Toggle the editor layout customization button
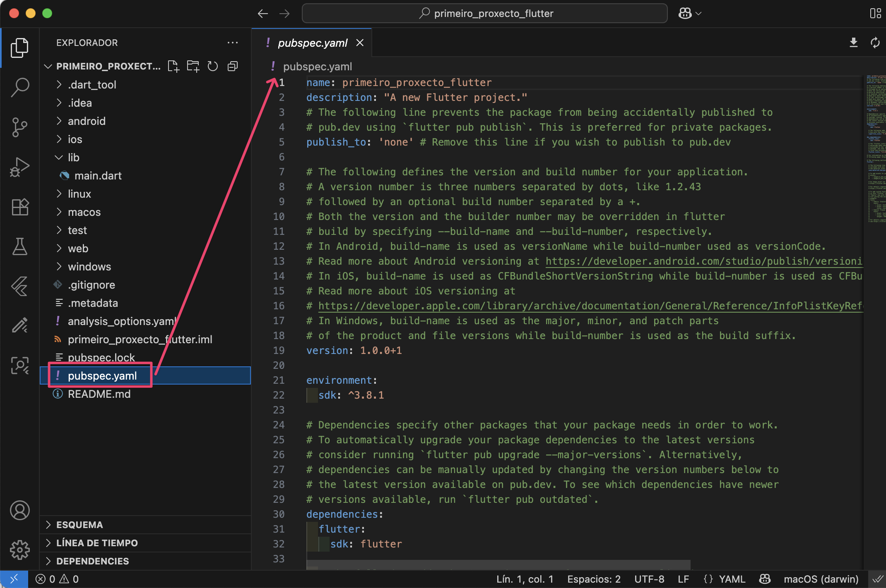886x588 pixels. pos(875,13)
